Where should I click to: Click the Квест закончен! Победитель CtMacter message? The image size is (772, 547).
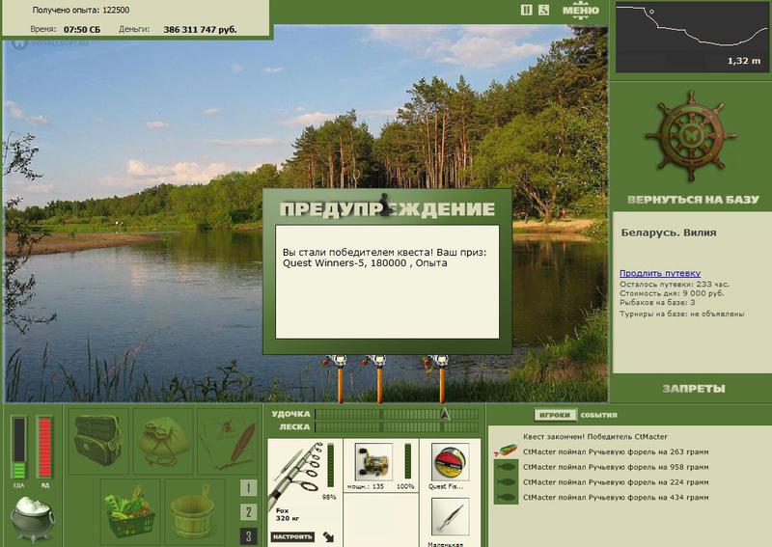click(594, 437)
